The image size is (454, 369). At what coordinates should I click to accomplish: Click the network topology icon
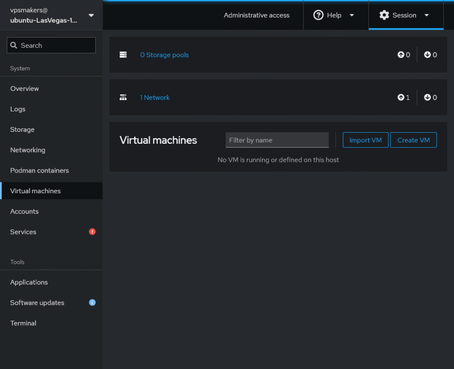[123, 97]
